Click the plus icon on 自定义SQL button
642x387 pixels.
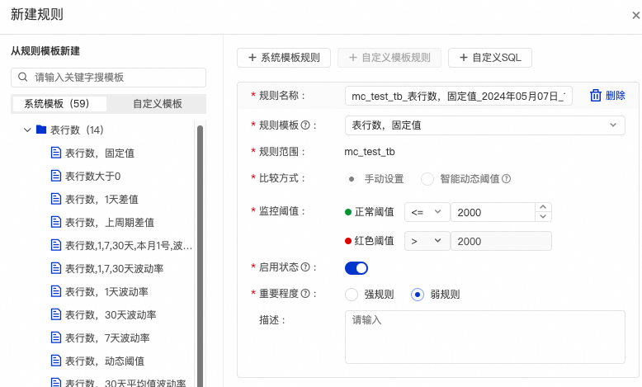464,57
